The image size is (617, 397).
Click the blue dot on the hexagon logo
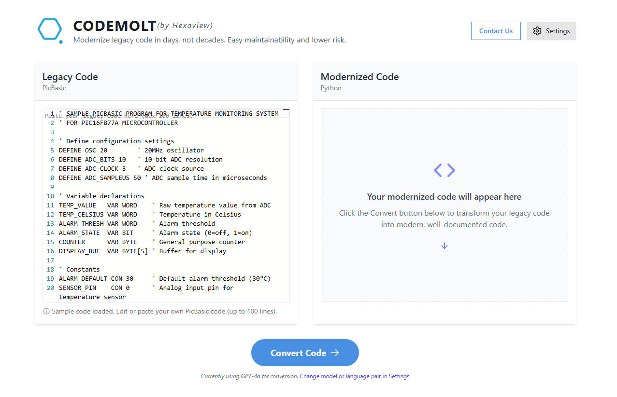click(x=60, y=41)
